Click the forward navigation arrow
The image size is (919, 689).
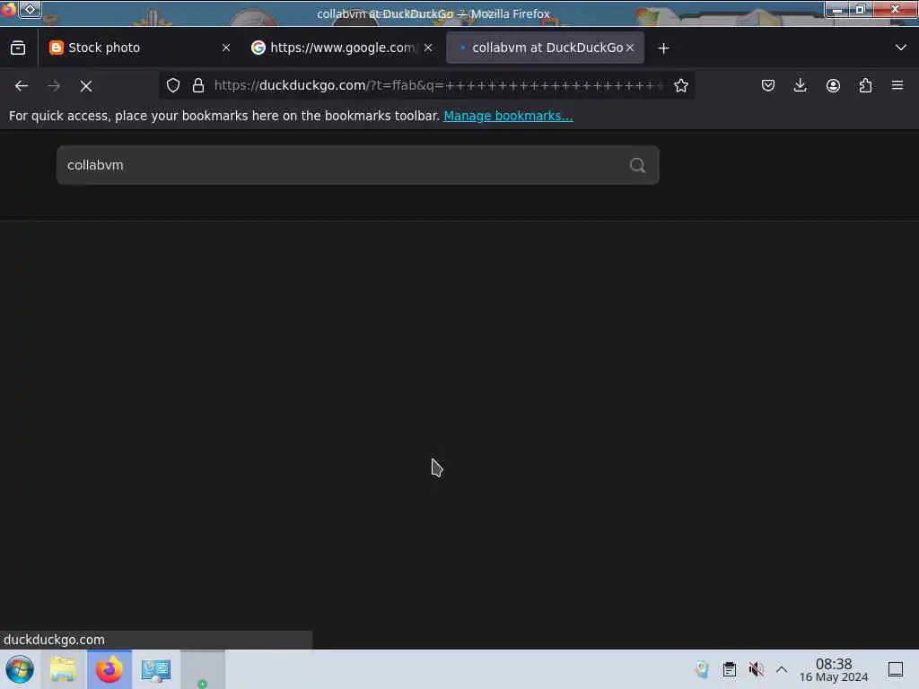point(54,86)
